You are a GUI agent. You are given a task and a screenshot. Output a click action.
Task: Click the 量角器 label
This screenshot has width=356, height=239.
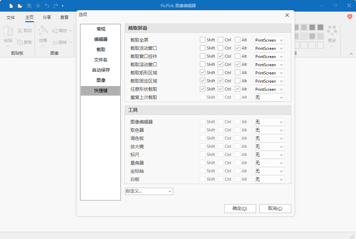tap(137, 163)
